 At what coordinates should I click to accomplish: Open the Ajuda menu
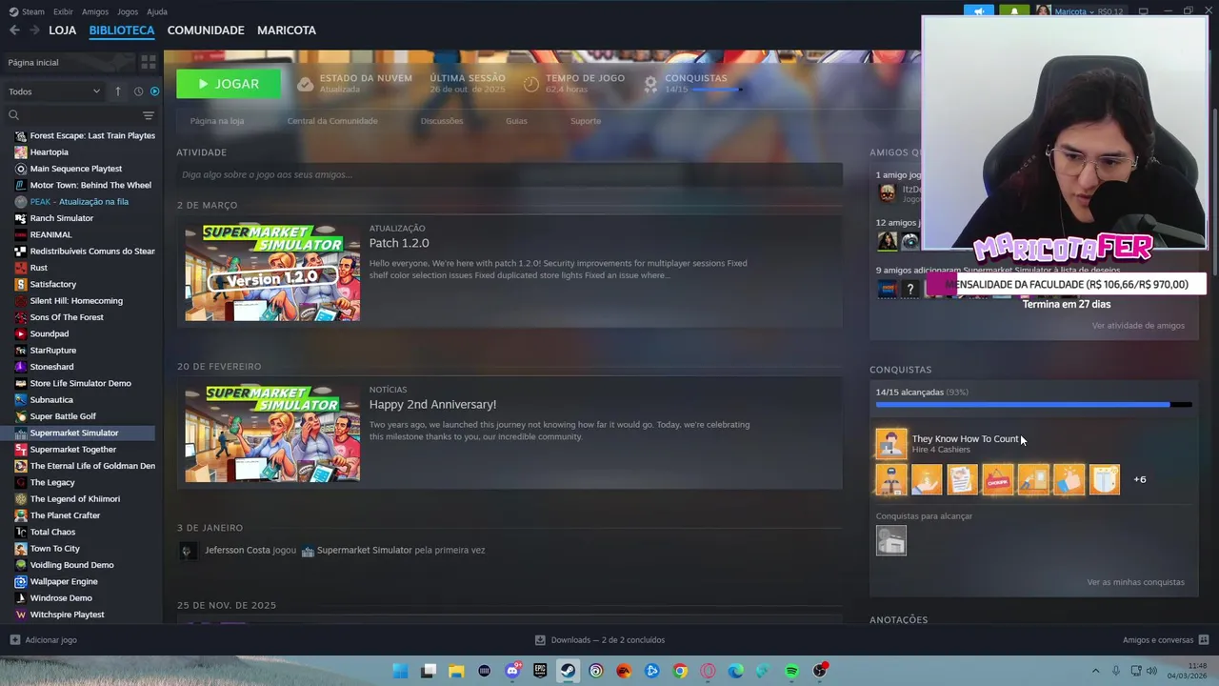[x=157, y=11]
